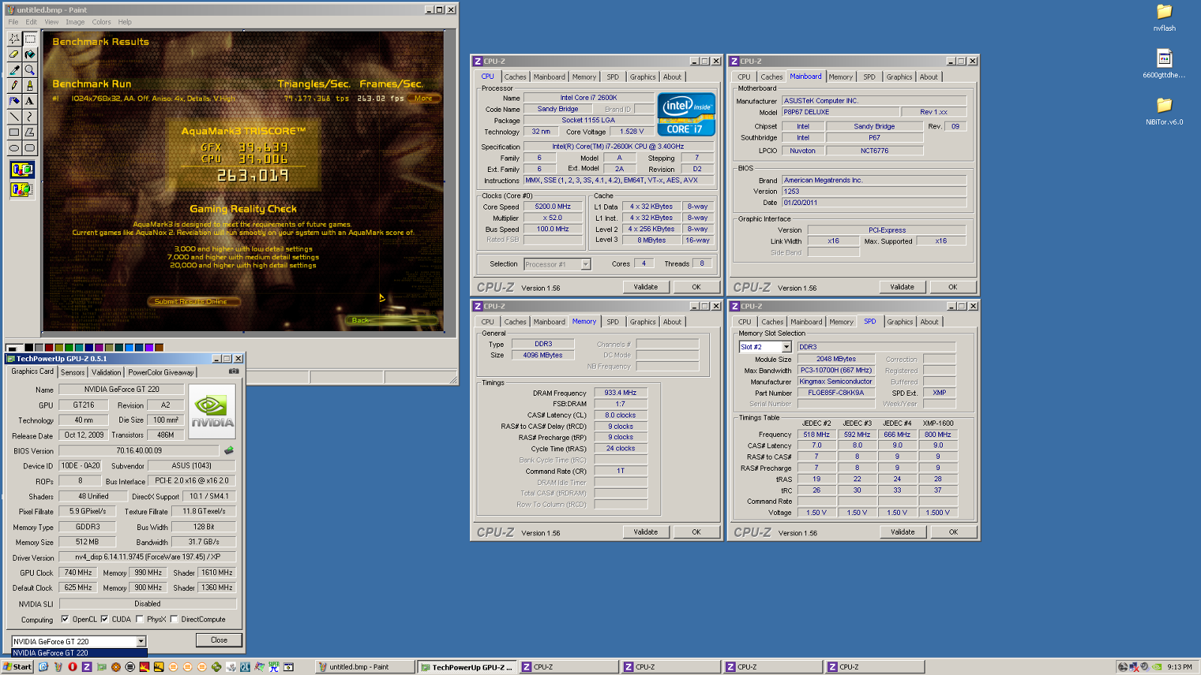Open the PowerColor Giveaway tab in GPU-Z
Viewport: 1201px width, 675px height.
click(x=161, y=372)
